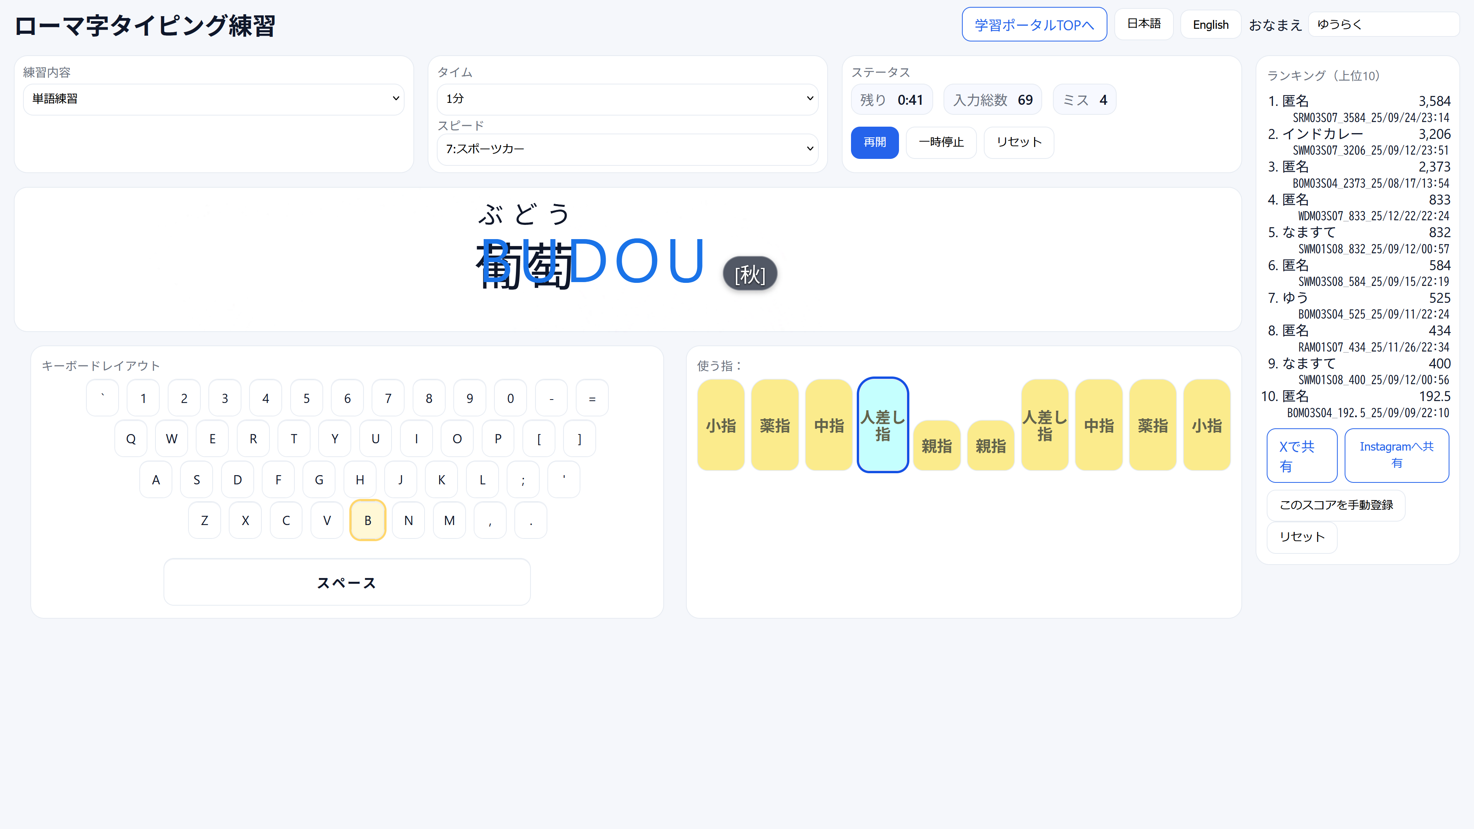Register score manually with このスコアを手動登録

tap(1335, 505)
